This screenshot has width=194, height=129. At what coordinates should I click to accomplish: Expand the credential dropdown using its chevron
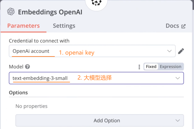click(x=169, y=51)
